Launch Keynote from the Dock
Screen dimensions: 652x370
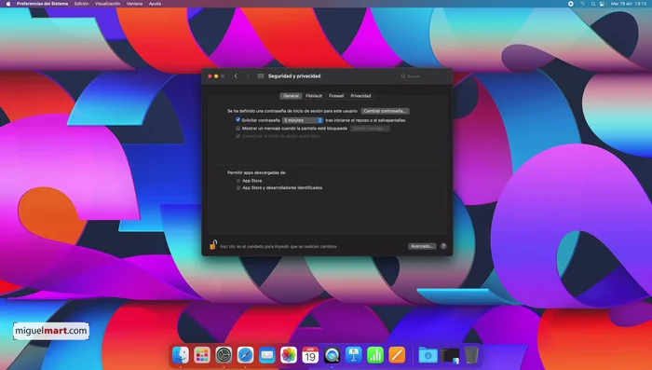(353, 355)
